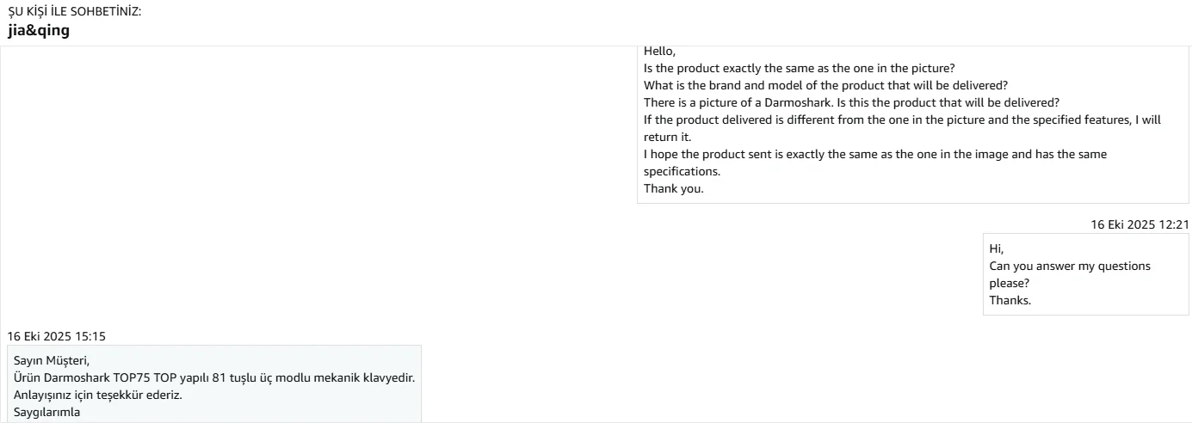Click the 'ŞU KİŞİ İLE SOHBETİNİZ:' header label
1192x423 pixels.
click(74, 10)
